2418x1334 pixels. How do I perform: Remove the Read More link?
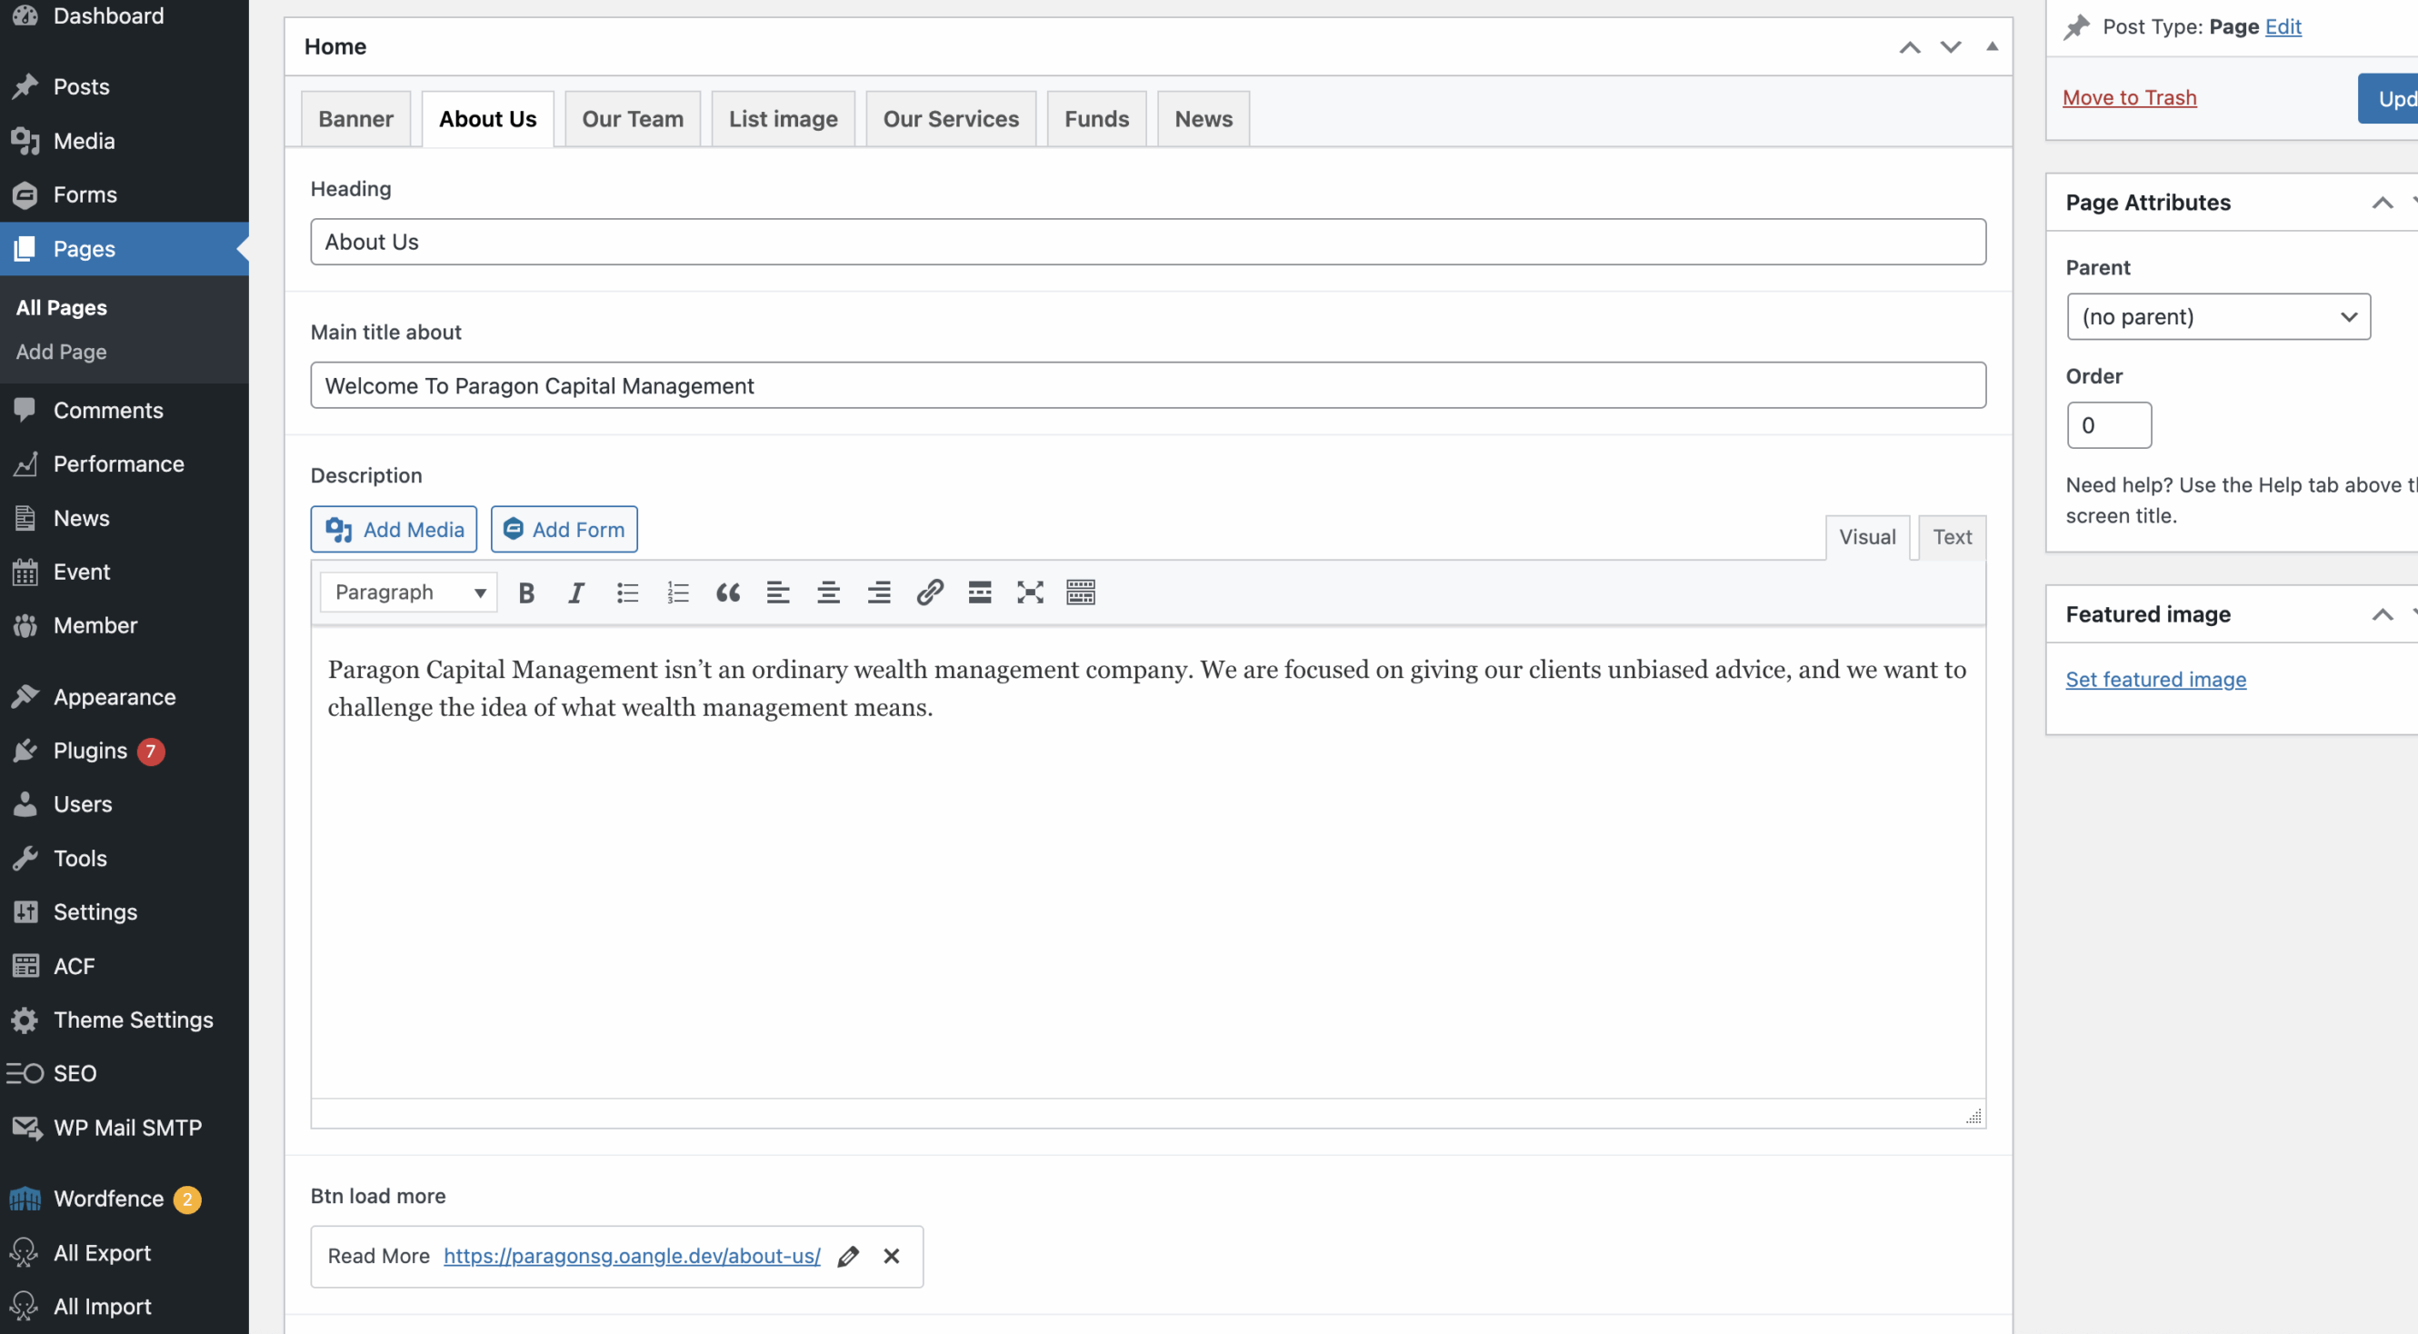892,1256
